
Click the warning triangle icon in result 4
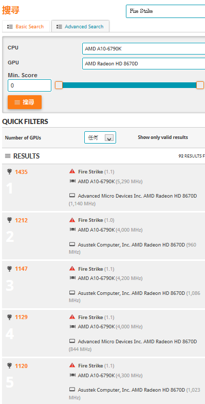click(x=72, y=317)
